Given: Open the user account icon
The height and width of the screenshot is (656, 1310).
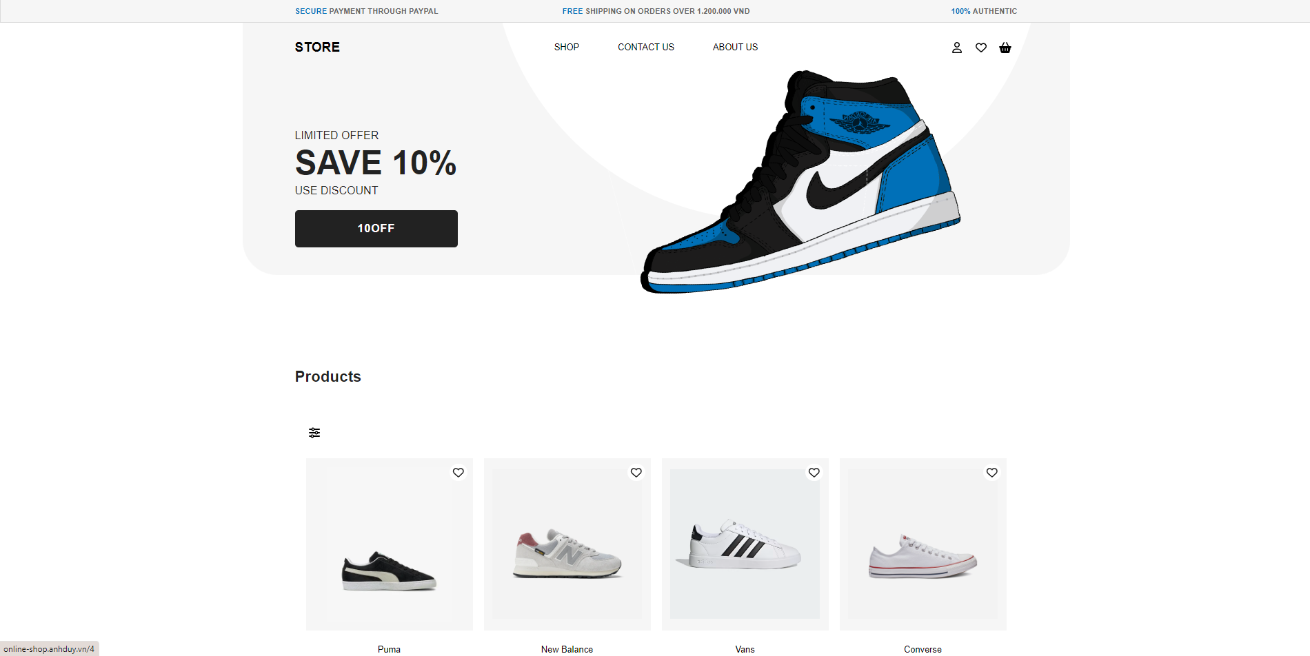Looking at the screenshot, I should (x=957, y=48).
